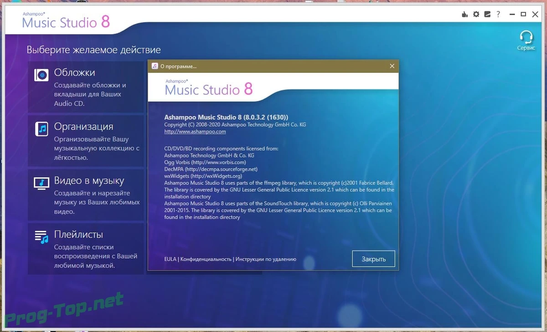Image resolution: width=547 pixels, height=332 pixels.
Task: Open the http://www.ashampoo.com link
Action: coord(195,132)
